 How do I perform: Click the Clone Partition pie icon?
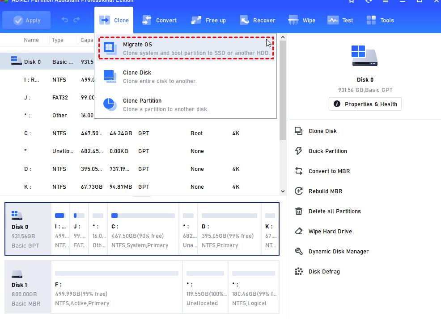point(110,104)
